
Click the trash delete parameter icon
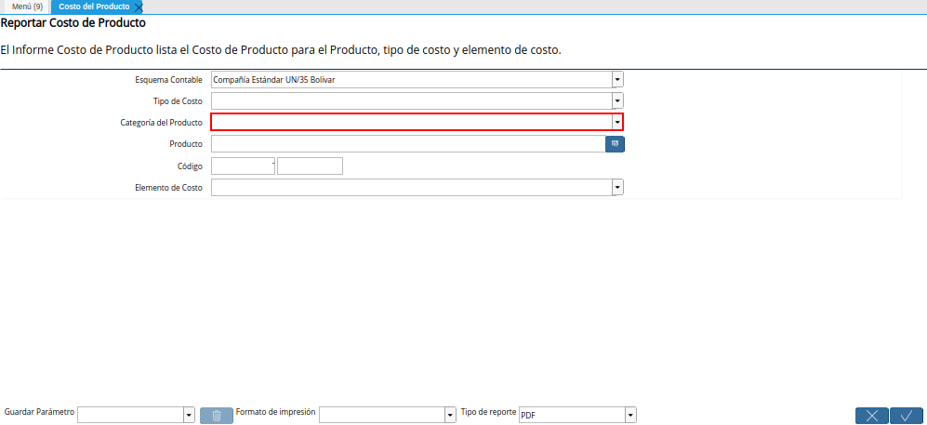tap(217, 416)
